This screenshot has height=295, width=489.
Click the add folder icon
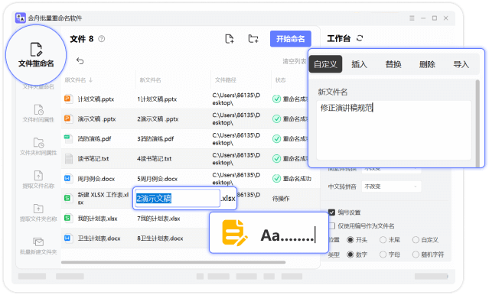tap(253, 39)
